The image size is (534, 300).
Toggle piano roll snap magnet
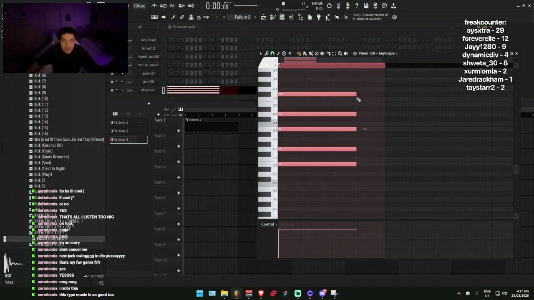[272, 53]
